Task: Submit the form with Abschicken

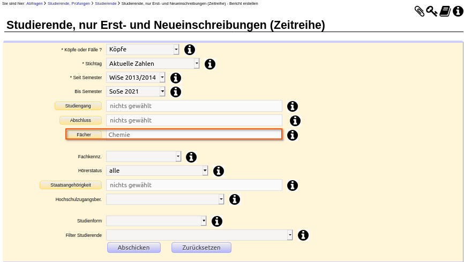Action: [x=134, y=248]
